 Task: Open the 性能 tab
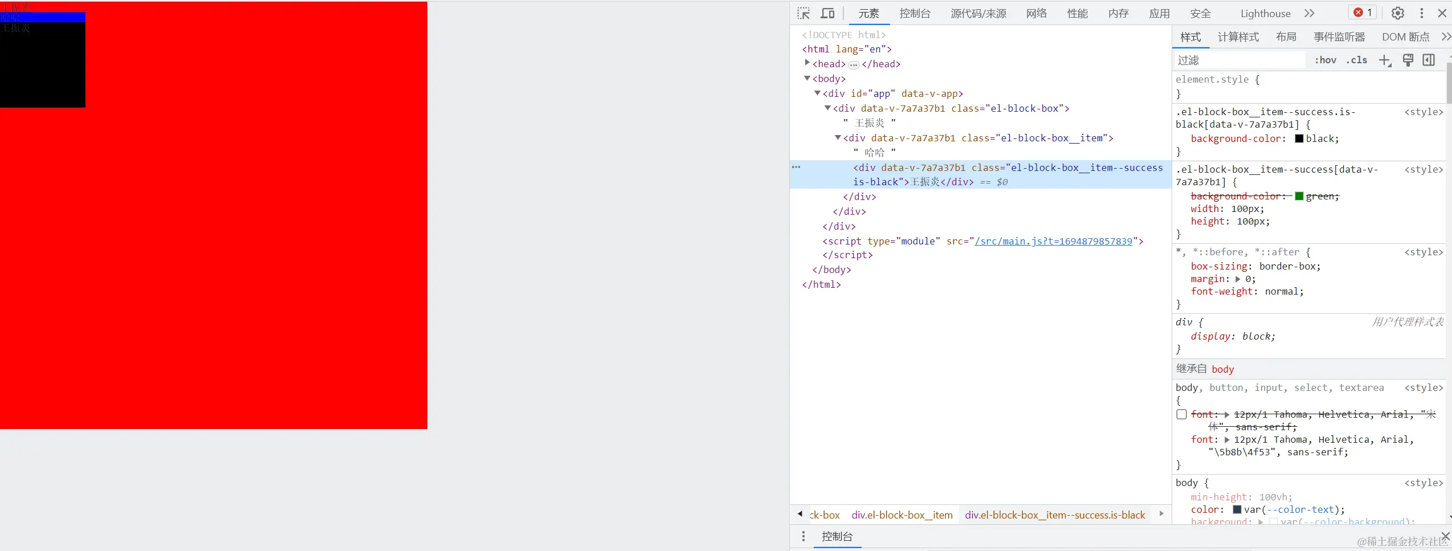tap(1078, 13)
